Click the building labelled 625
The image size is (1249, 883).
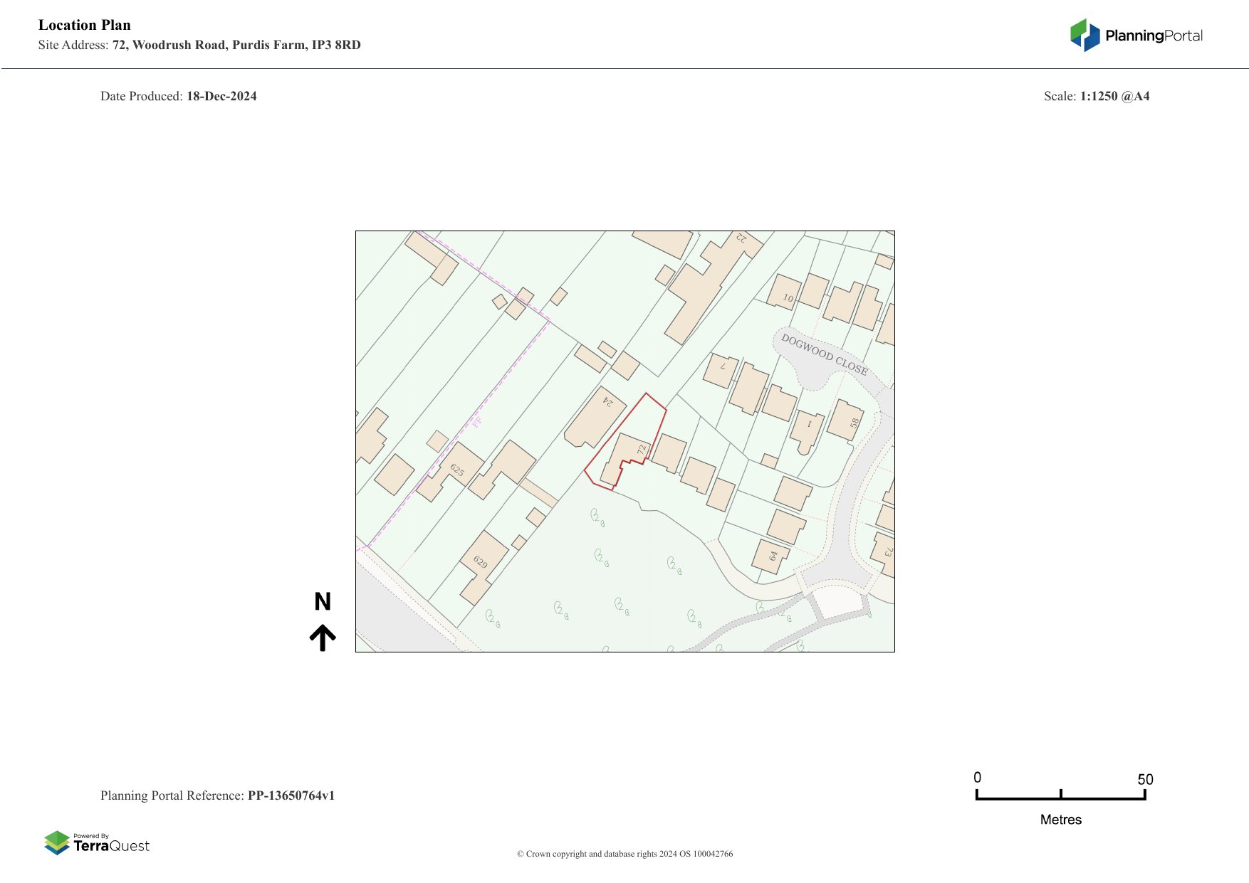pos(456,470)
